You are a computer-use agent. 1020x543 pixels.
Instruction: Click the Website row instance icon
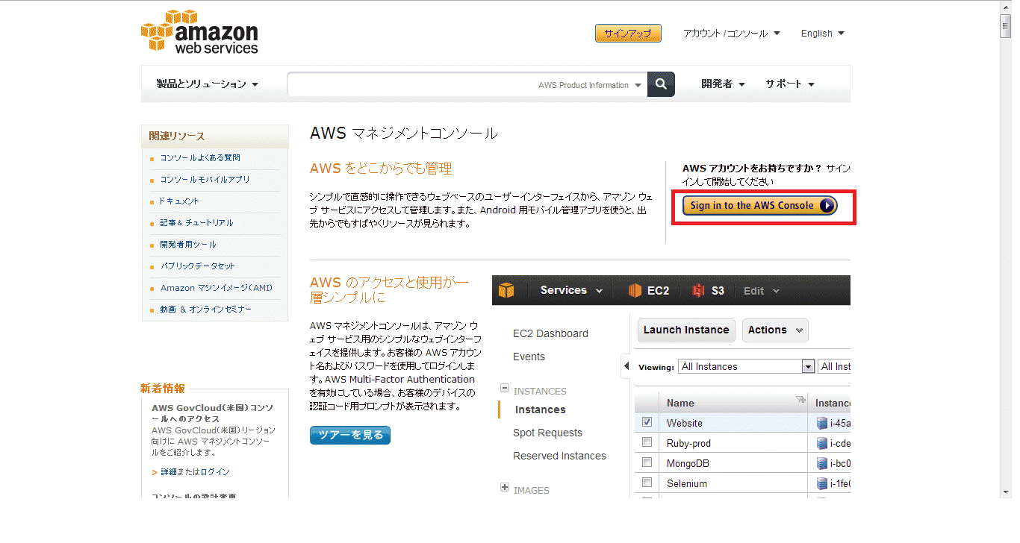pos(822,423)
